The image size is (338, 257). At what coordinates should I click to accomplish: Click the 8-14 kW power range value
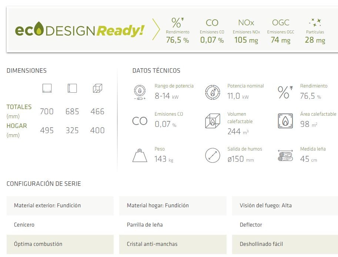click(x=167, y=96)
